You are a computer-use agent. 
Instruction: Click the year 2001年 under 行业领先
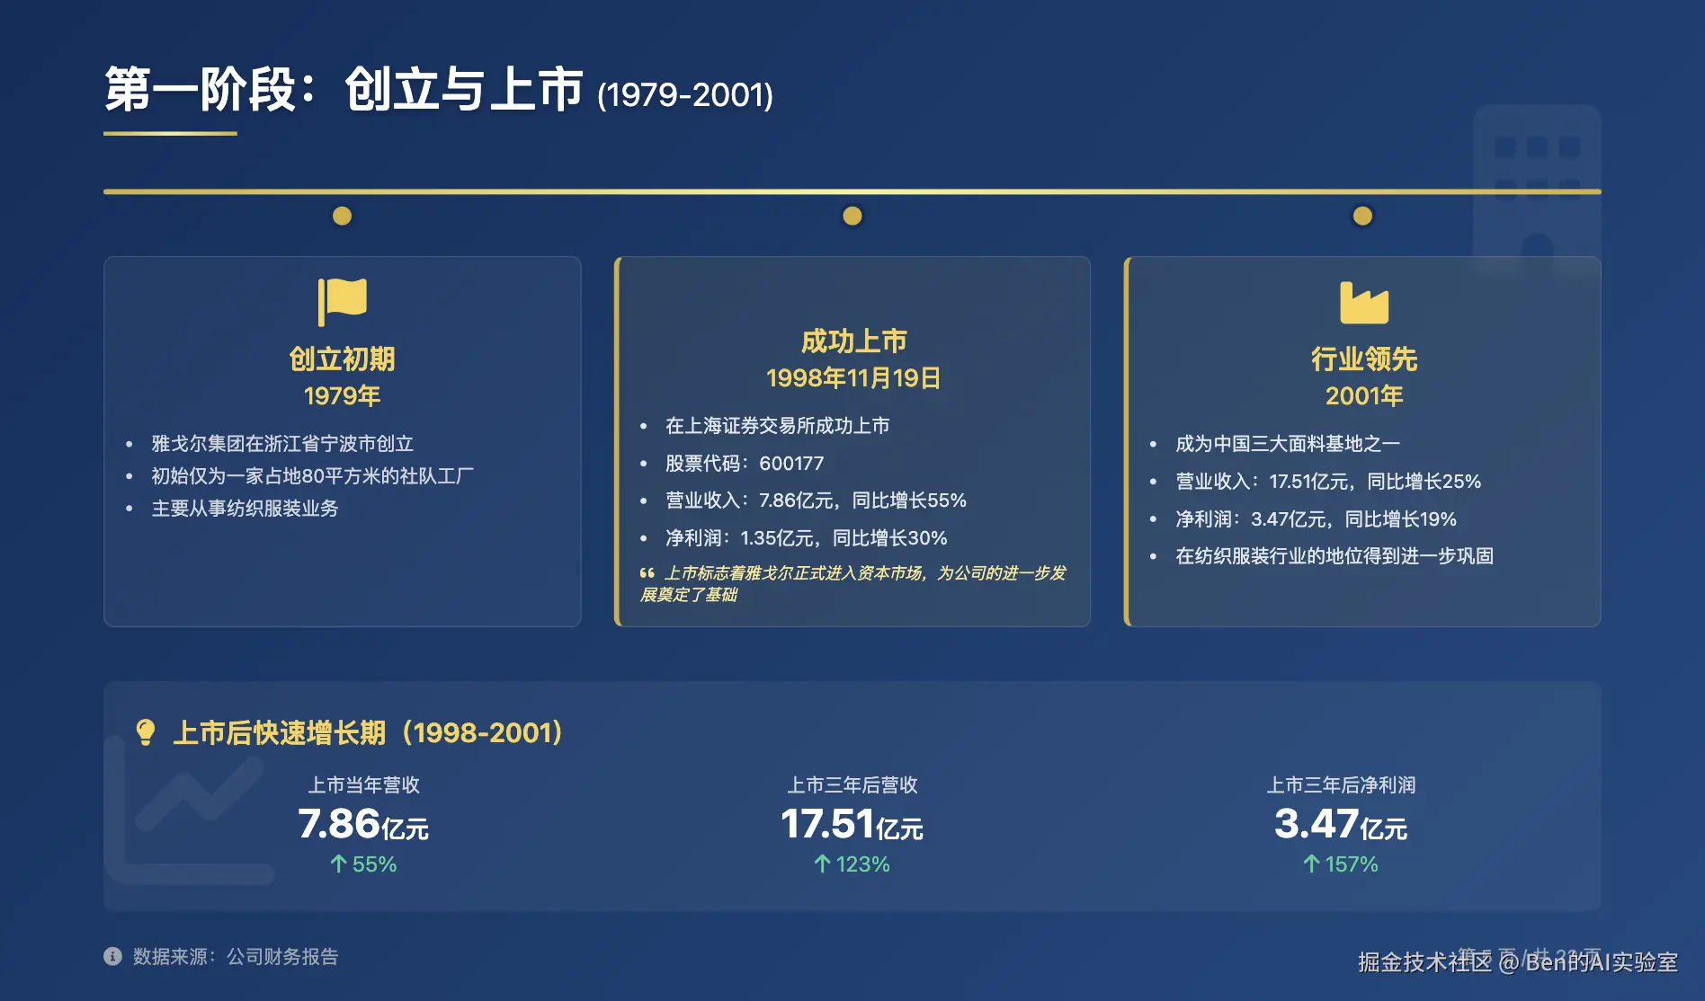(1364, 395)
